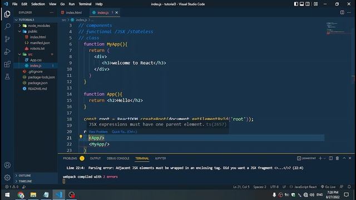Open the Selection menu
This screenshot has width=356, height=200.
point(38,4)
